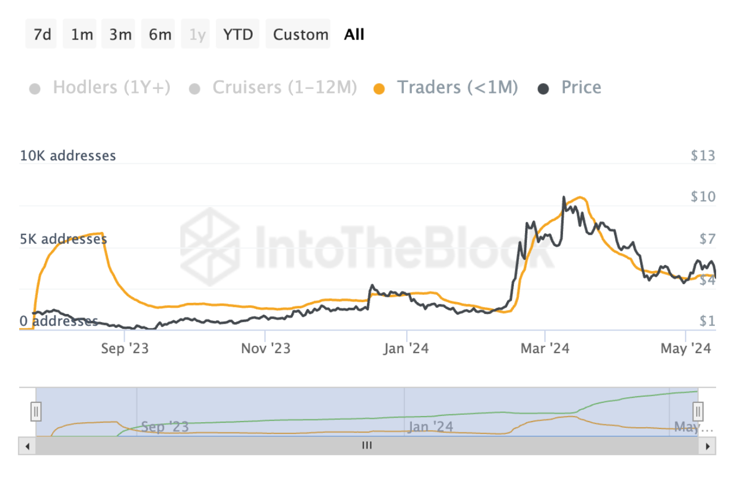
Task: Click the gray Hodlers legend dot
Action: click(x=35, y=89)
